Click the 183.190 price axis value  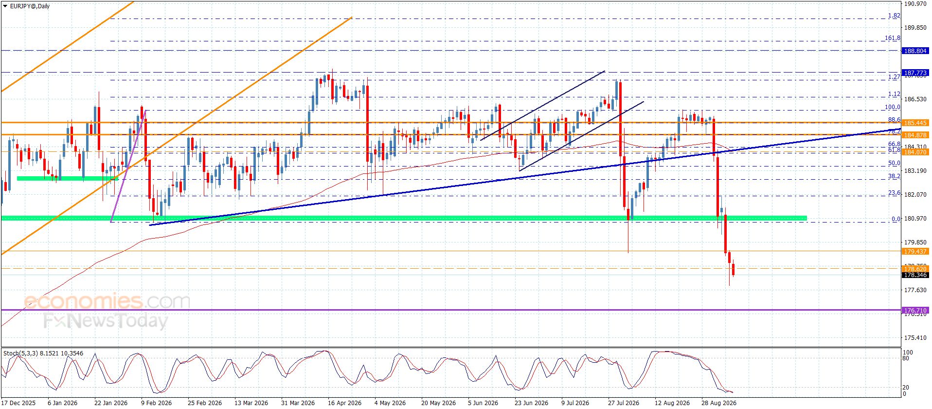click(915, 171)
